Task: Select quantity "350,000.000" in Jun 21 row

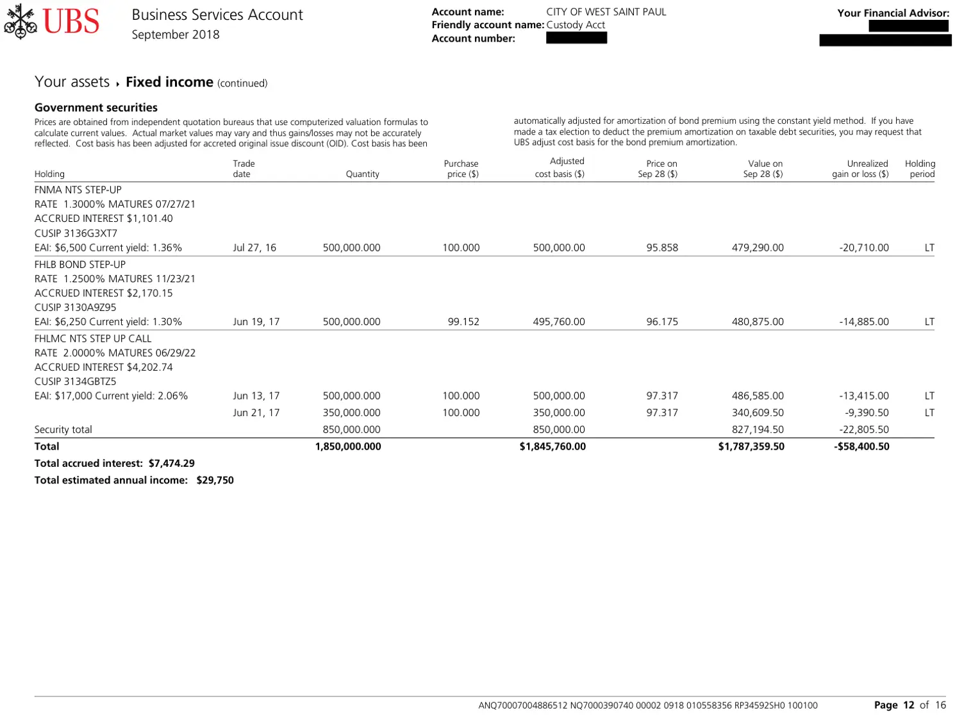Action: click(351, 413)
